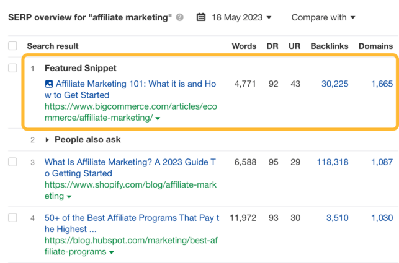
Task: Open shopify URL dropdown arrow
Action: point(69,197)
